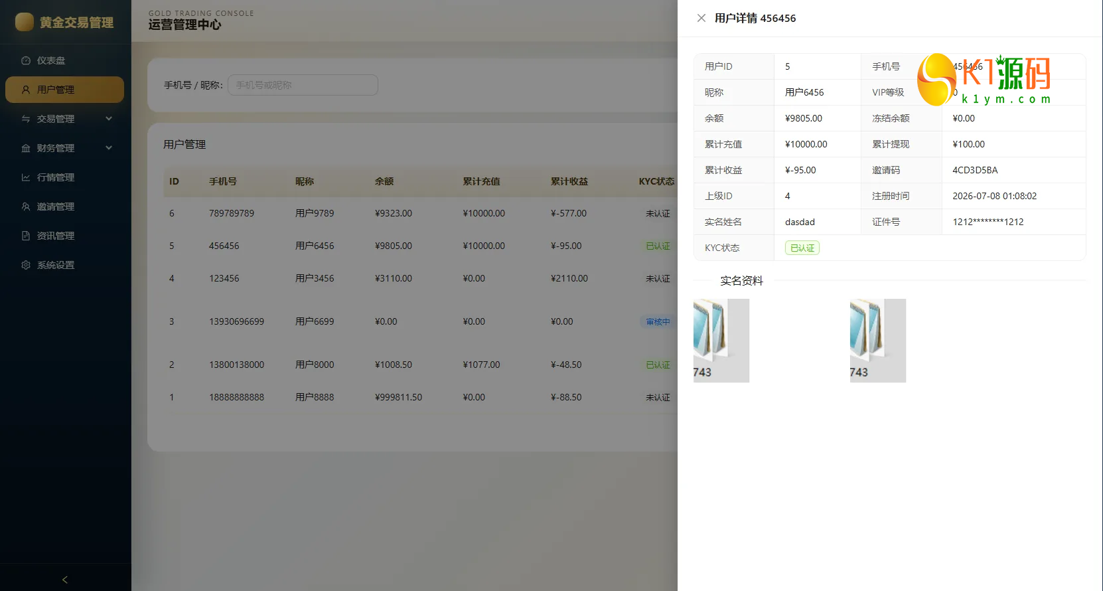Click recharge ¥1077.00 in the table

pos(482,365)
